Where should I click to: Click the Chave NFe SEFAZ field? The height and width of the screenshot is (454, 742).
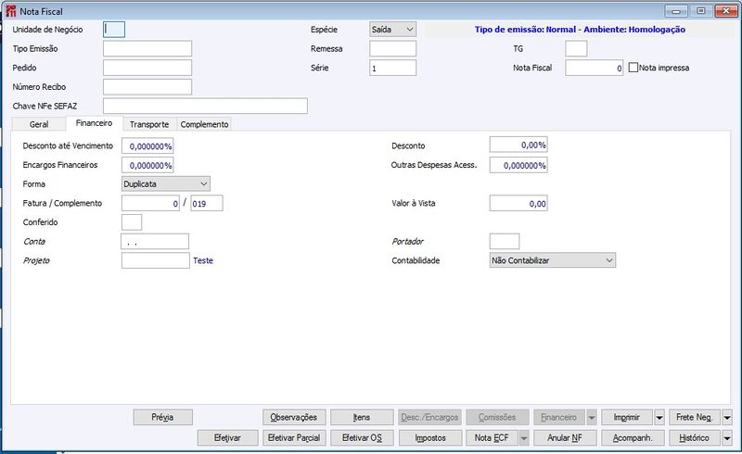[205, 106]
